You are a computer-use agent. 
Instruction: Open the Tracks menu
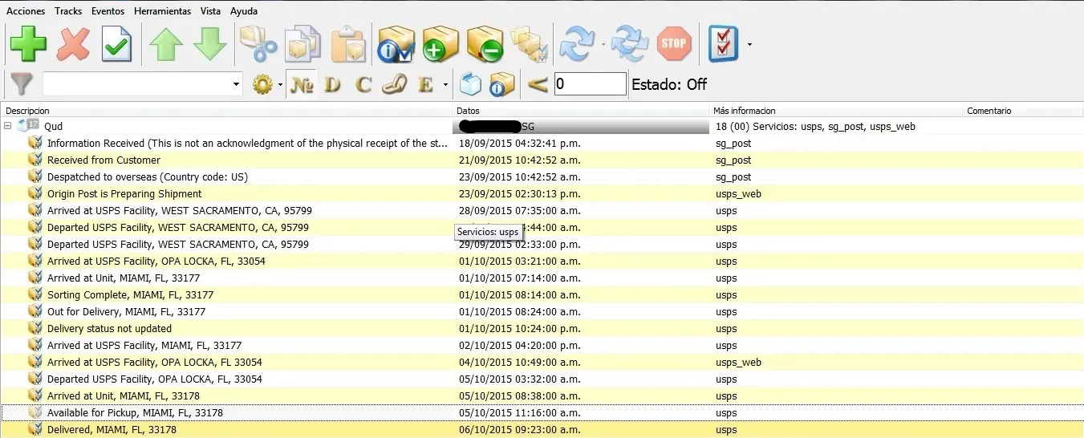point(68,11)
